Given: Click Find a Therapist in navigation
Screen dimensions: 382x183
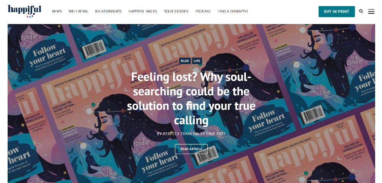Looking at the screenshot, I should 233,11.
